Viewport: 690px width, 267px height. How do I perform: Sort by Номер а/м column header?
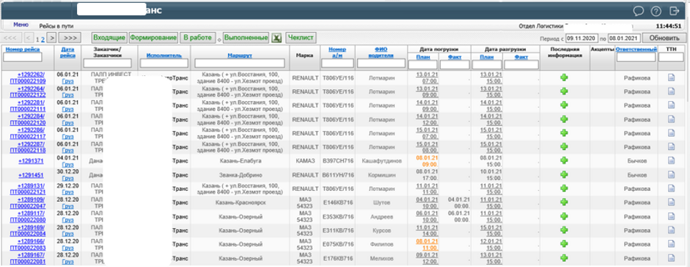(x=337, y=52)
